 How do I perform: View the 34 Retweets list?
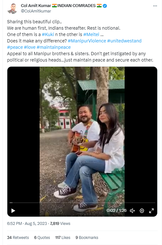18,237
